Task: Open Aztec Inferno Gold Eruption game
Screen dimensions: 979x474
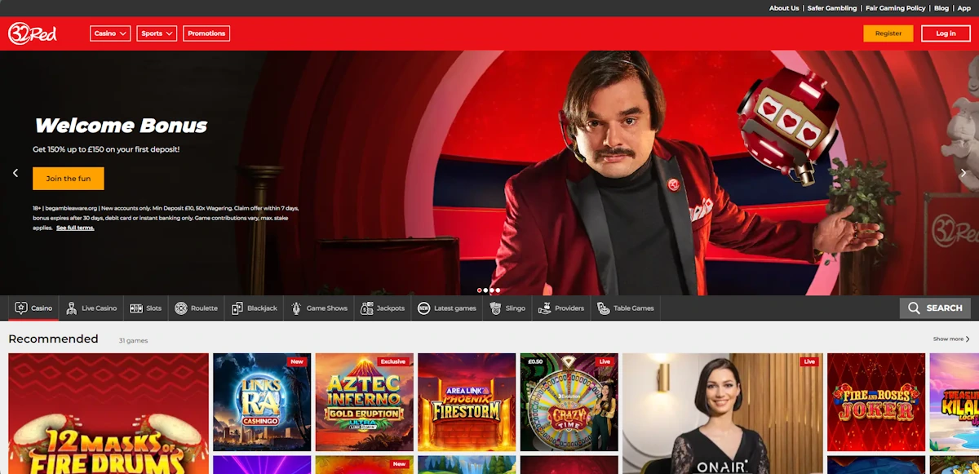Action: (365, 402)
